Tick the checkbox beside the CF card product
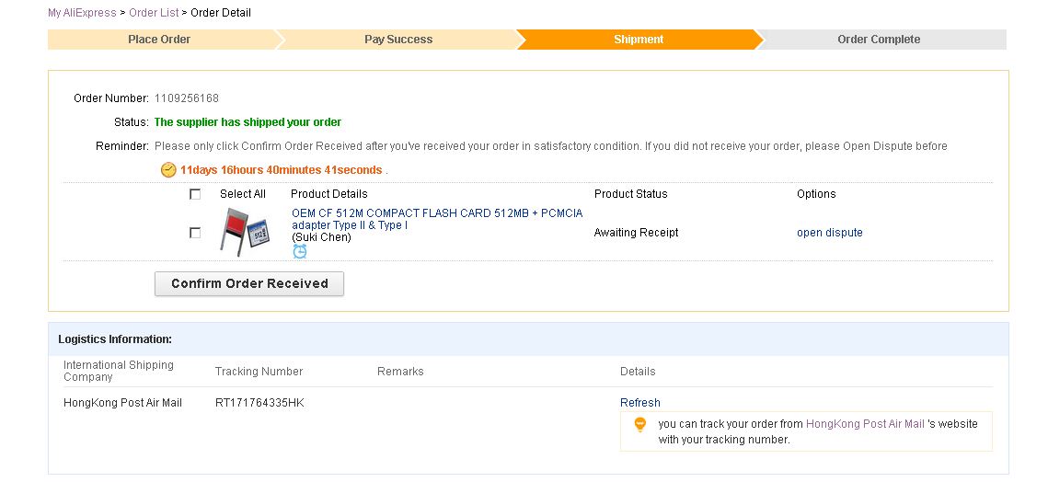Screen dimensions: 1048x482 (x=195, y=233)
